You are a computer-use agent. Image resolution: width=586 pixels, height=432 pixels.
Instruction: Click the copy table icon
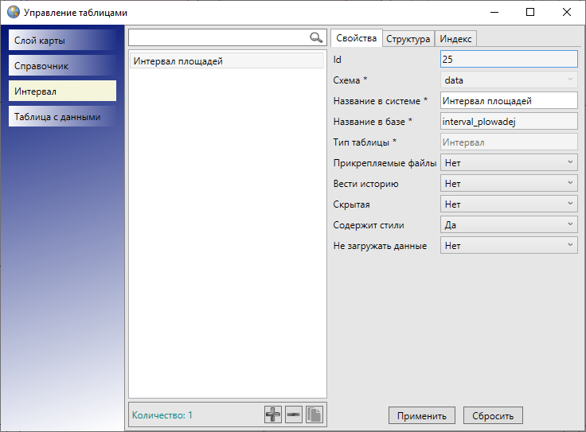(x=314, y=414)
